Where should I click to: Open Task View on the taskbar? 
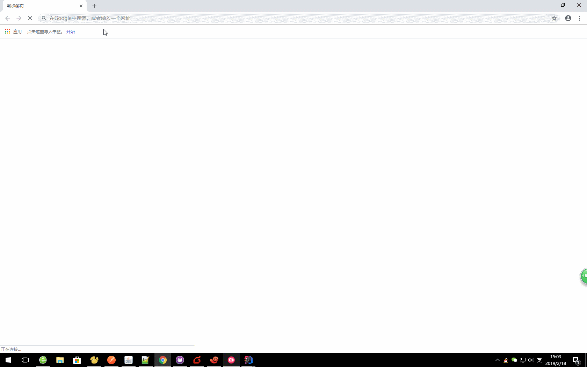(25, 360)
